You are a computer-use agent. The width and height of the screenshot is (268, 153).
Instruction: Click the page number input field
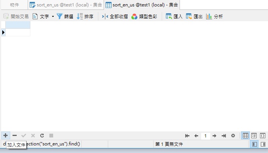(x=205, y=136)
